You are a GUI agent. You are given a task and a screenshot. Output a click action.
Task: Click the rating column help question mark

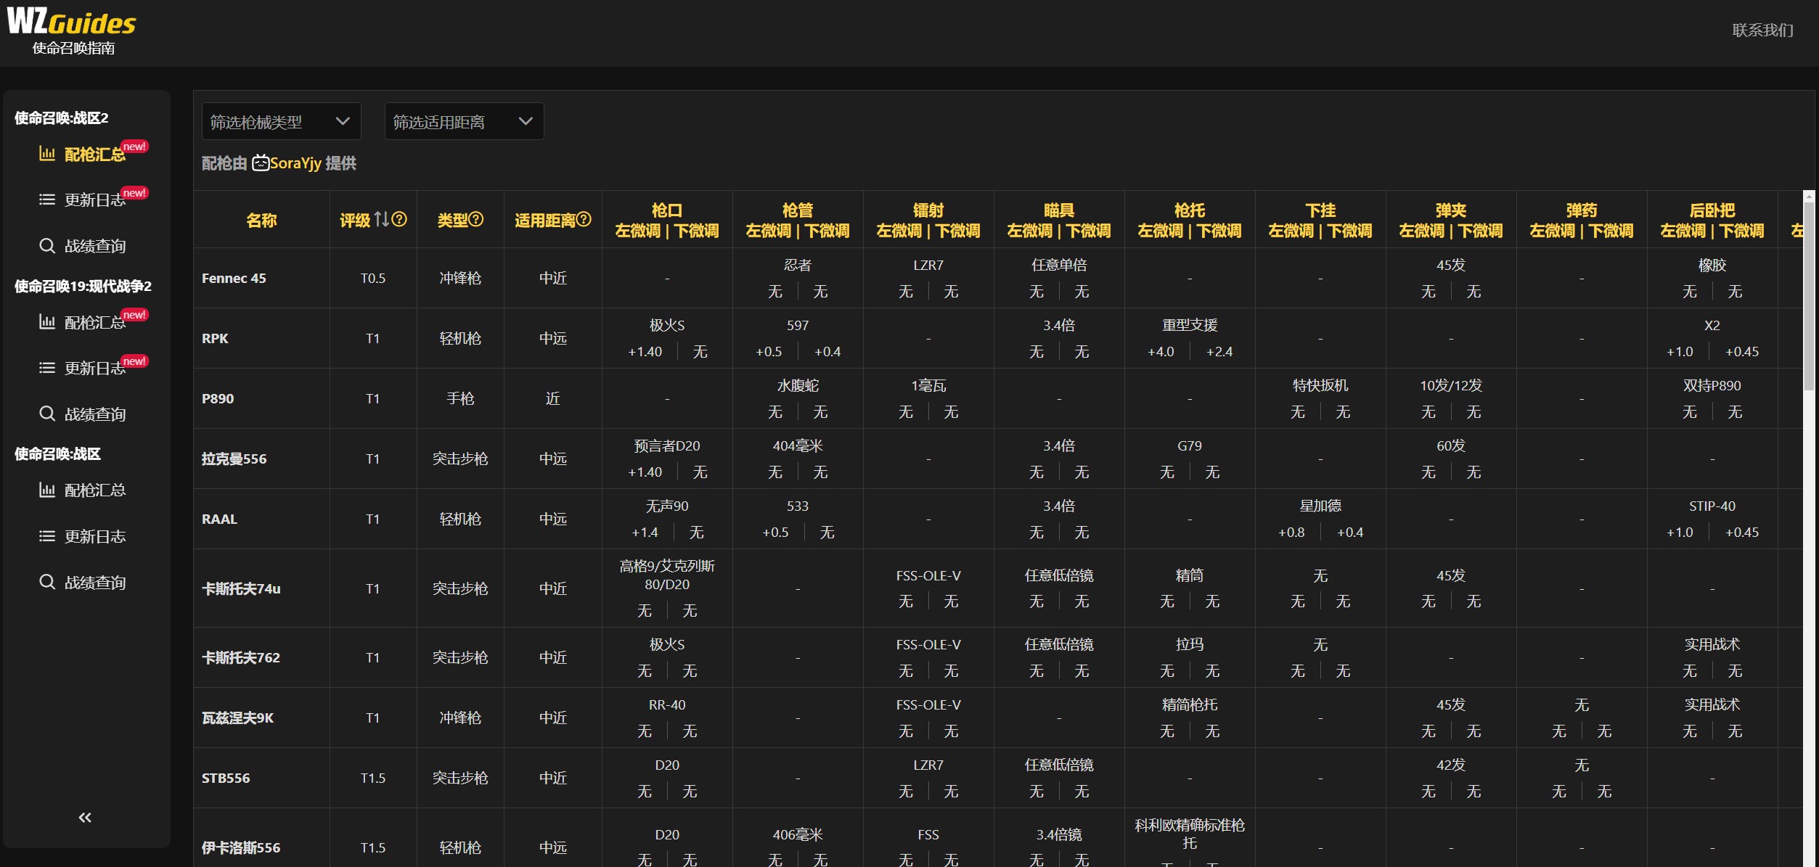pos(399,219)
